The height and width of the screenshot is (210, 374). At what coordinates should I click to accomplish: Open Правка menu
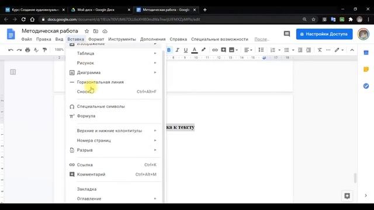[x=44, y=39]
